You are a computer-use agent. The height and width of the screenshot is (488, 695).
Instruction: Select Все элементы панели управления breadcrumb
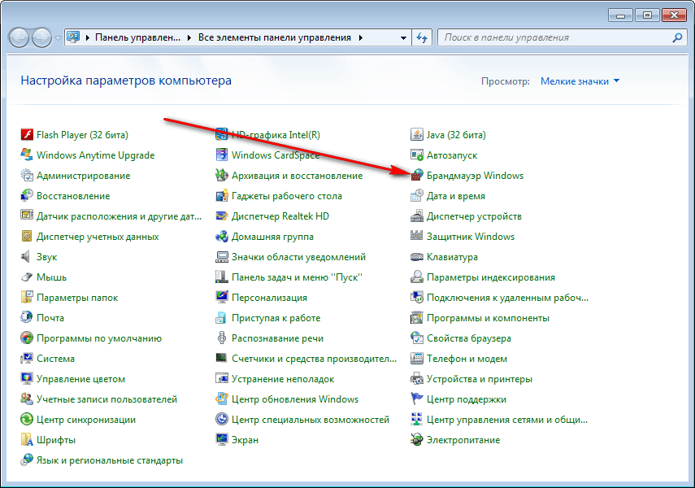click(x=275, y=37)
